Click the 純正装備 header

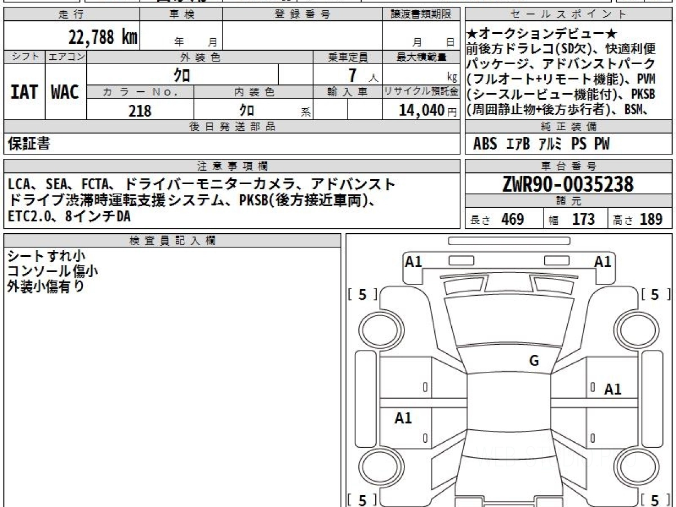[569, 127]
